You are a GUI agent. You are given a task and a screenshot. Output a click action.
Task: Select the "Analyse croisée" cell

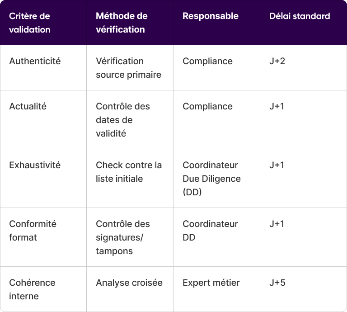point(129,283)
